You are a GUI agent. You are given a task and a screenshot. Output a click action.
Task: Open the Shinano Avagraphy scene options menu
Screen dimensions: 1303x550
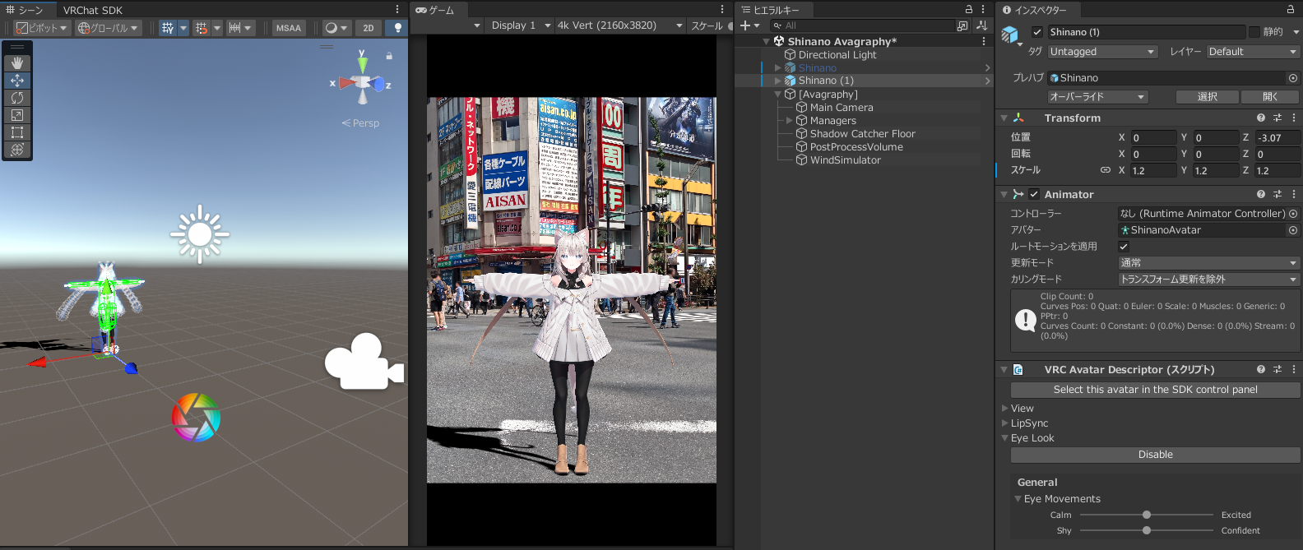pos(984,41)
